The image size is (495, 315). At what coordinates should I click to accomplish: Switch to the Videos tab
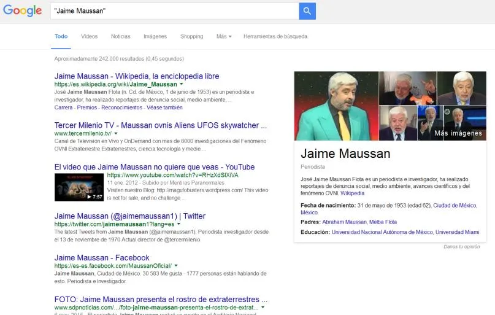(x=90, y=36)
